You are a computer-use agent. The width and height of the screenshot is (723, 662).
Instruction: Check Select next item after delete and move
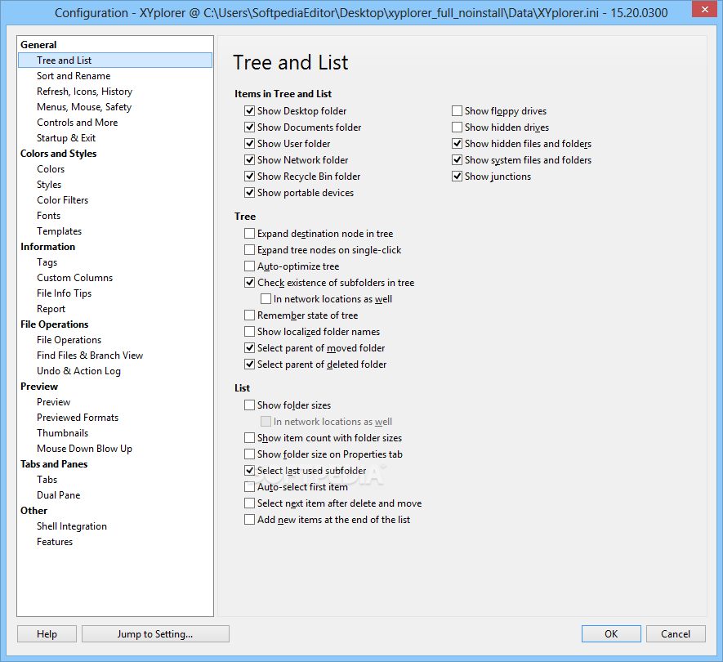tap(249, 503)
